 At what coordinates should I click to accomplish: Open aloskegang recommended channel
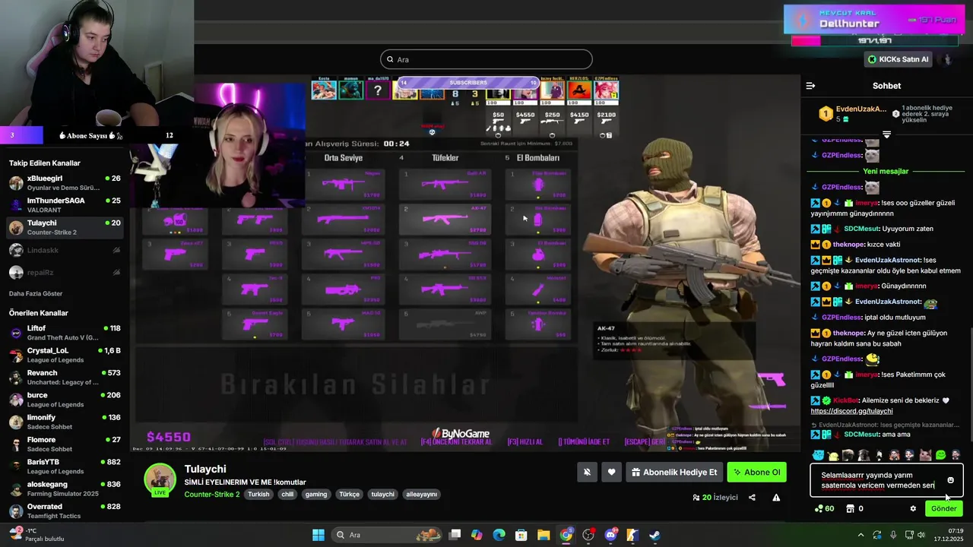tap(65, 489)
